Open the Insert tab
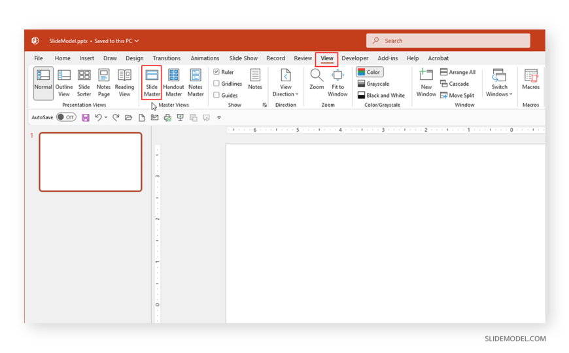Viewport: 569px width, 353px height. pos(87,58)
